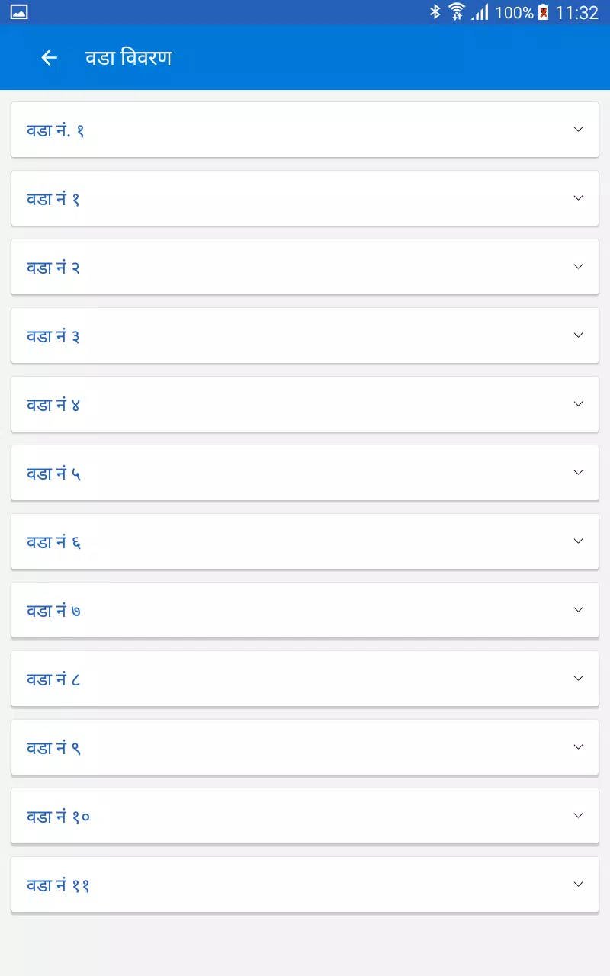The image size is (610, 976).
Task: Open the वडा नं ६ list item
Action: tap(305, 541)
